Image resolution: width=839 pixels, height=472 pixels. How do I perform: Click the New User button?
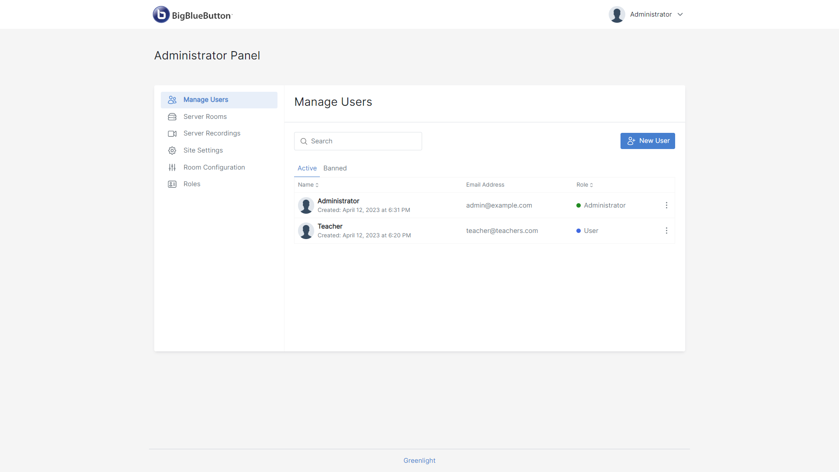648,141
